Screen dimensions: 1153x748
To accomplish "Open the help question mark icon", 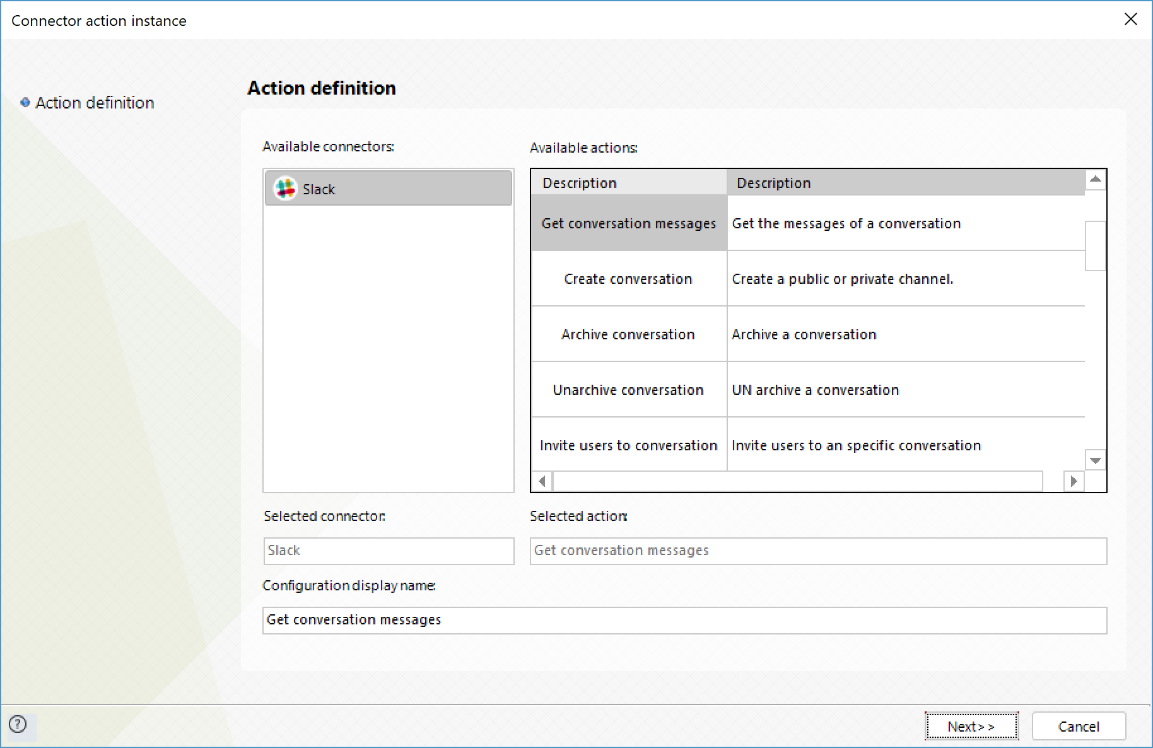I will 18,724.
